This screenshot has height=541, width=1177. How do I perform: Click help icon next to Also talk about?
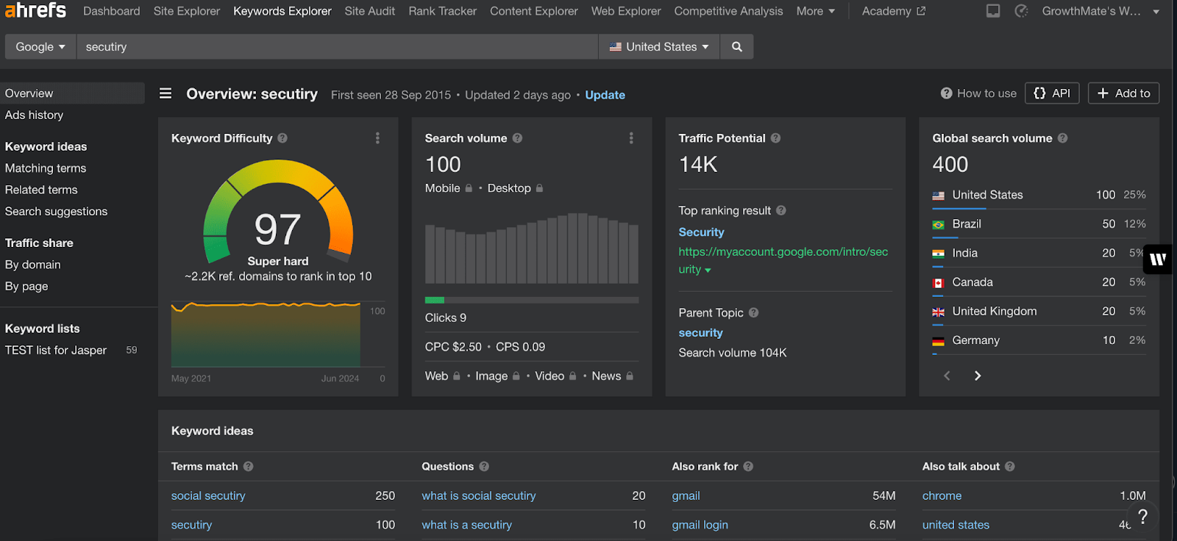(x=1010, y=466)
